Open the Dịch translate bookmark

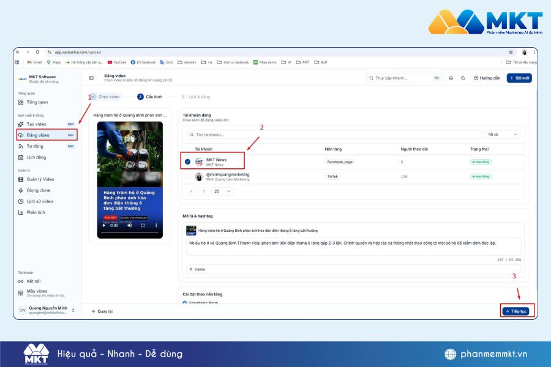[x=167, y=62]
